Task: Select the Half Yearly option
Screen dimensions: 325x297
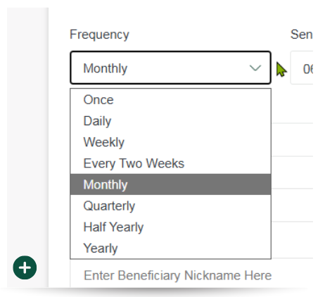Action: click(170, 227)
